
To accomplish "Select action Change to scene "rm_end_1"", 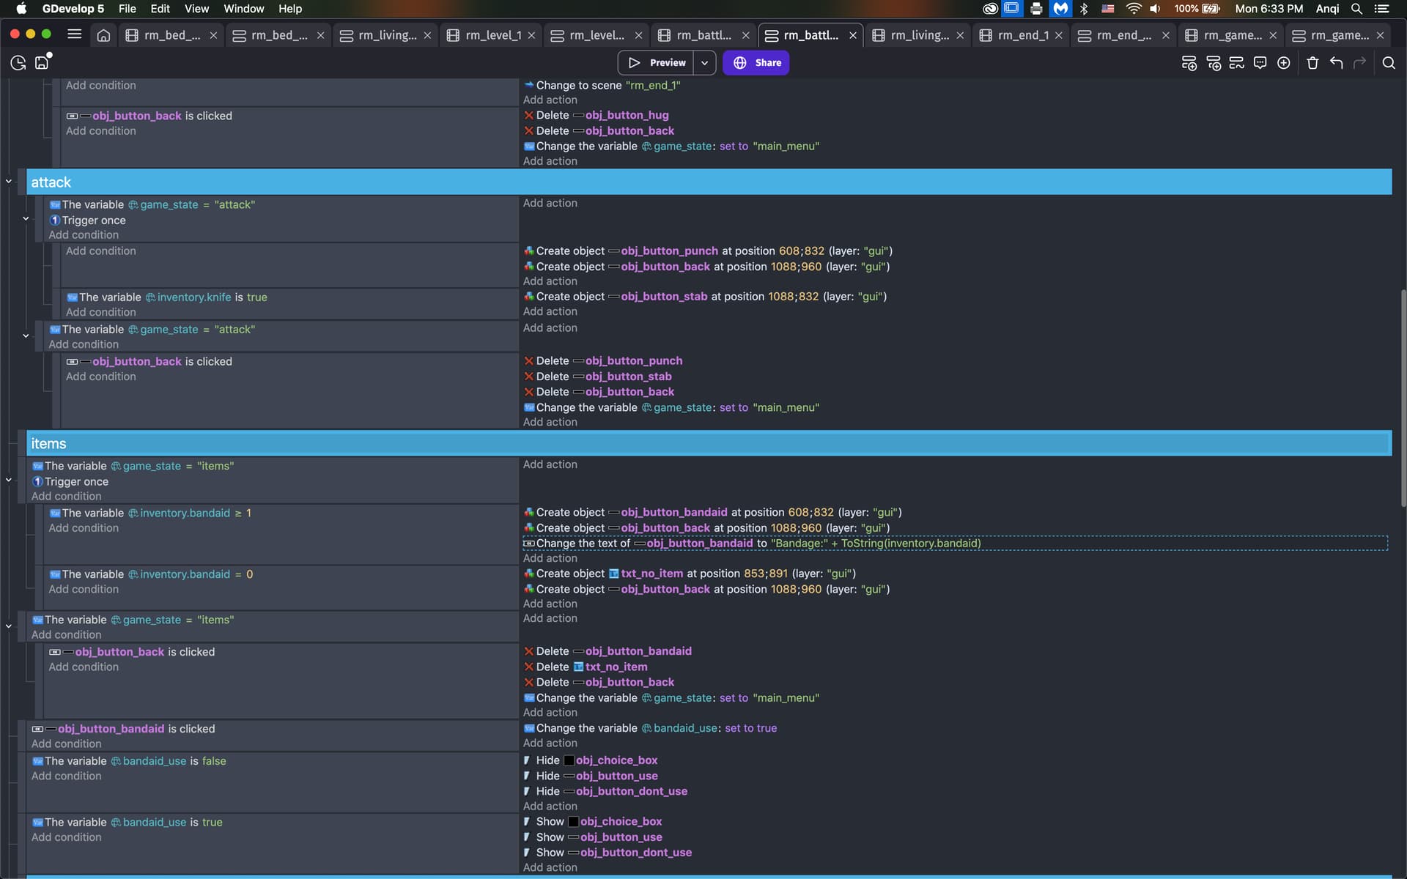I will 602,86.
